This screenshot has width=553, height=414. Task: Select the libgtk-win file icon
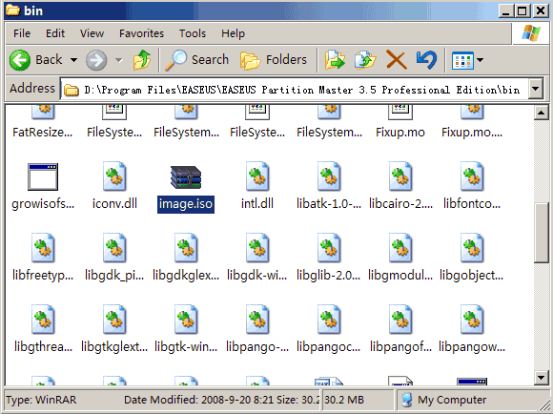[x=186, y=320]
